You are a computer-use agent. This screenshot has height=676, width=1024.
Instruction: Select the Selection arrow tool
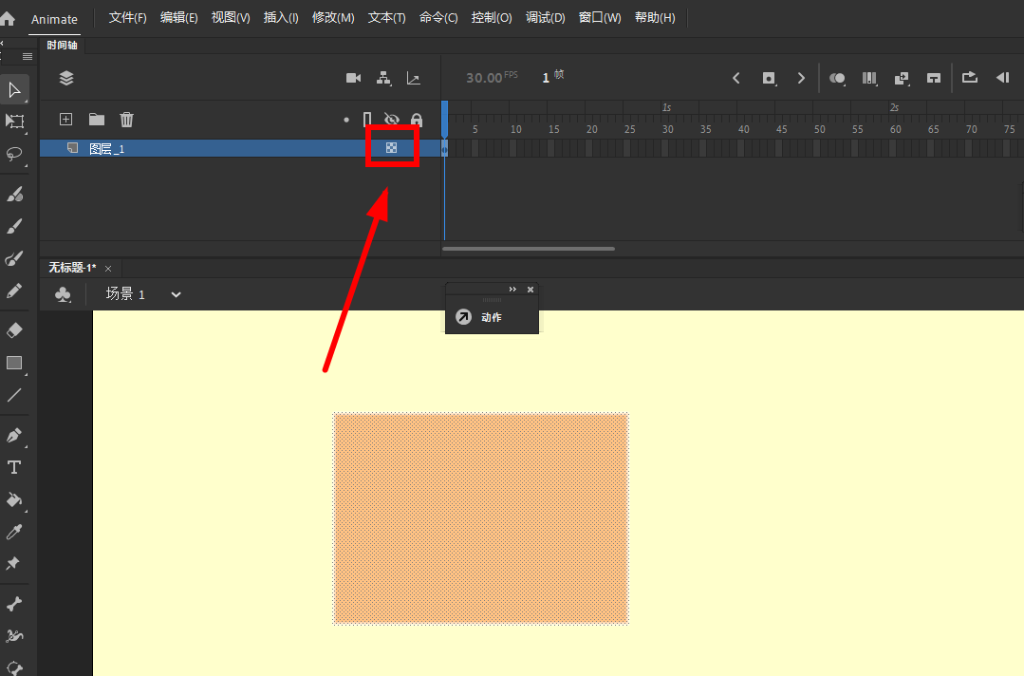(x=14, y=89)
